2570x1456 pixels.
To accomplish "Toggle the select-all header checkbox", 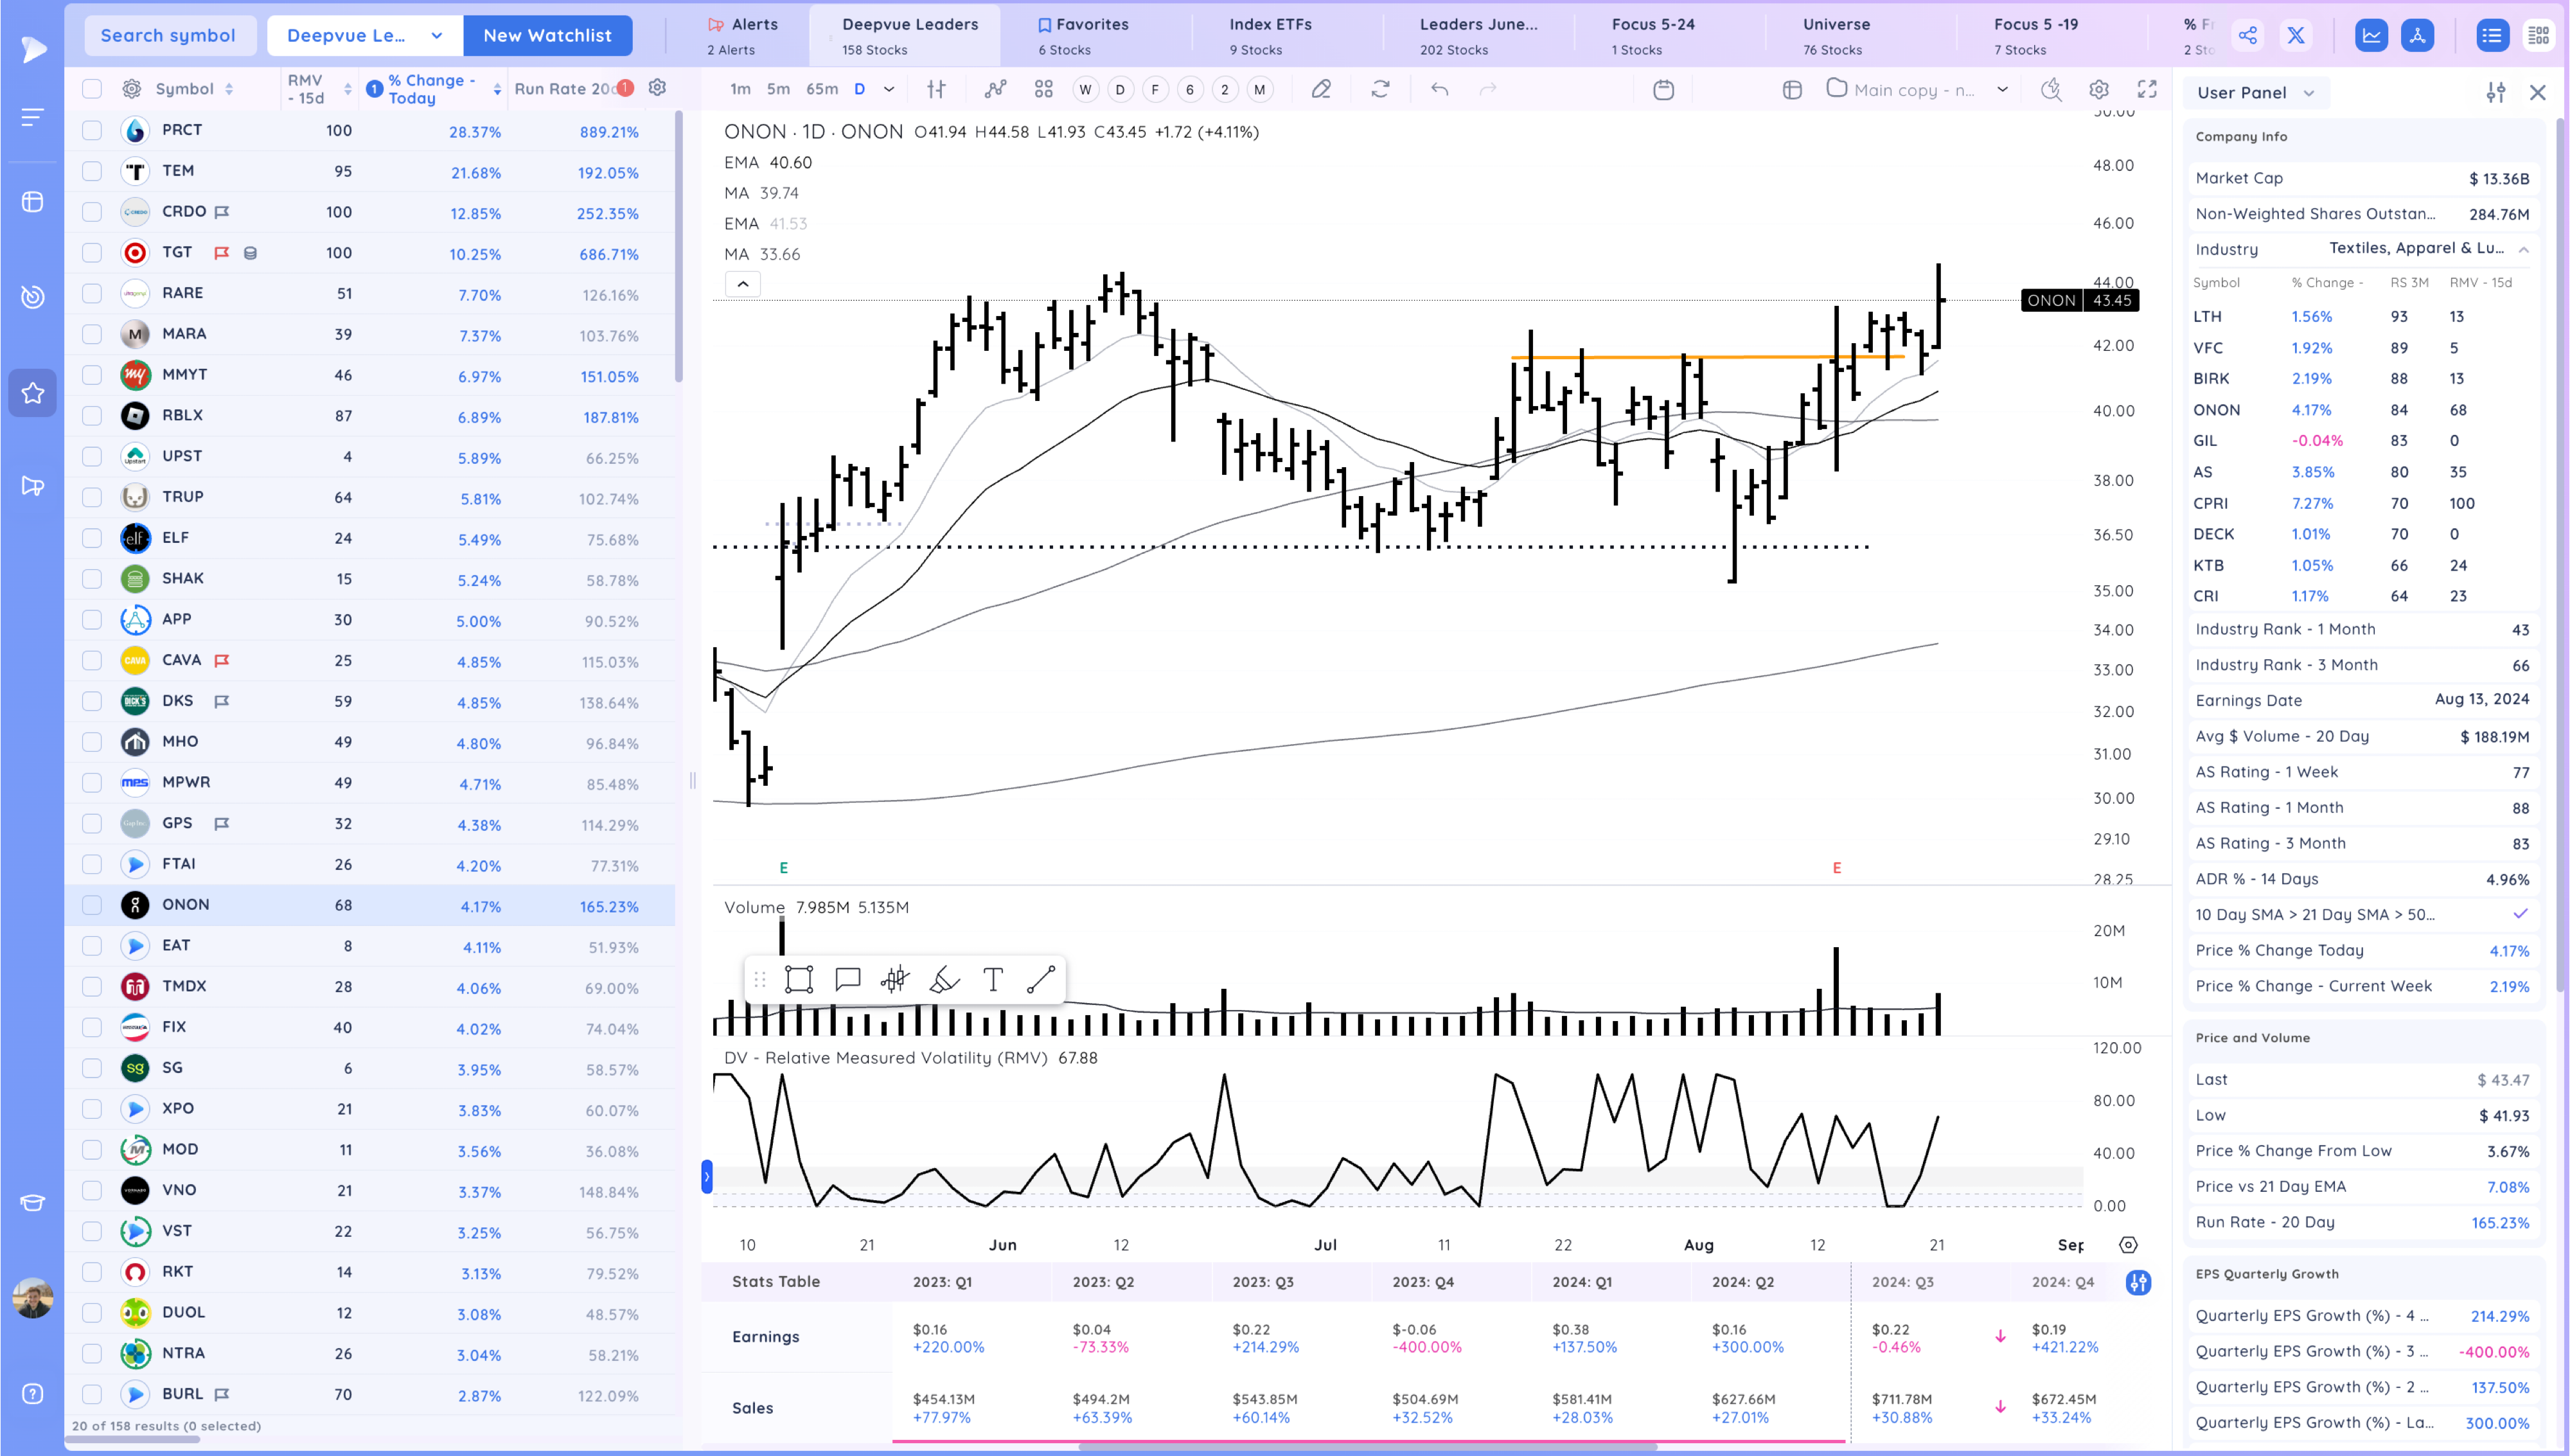I will pos(92,89).
